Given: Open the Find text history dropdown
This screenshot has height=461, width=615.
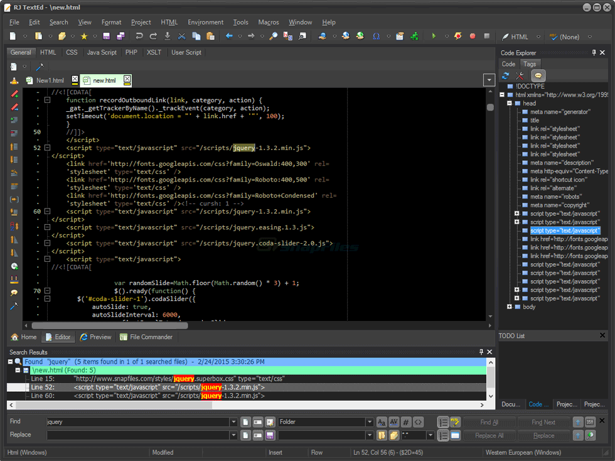Looking at the screenshot, I should (x=233, y=423).
